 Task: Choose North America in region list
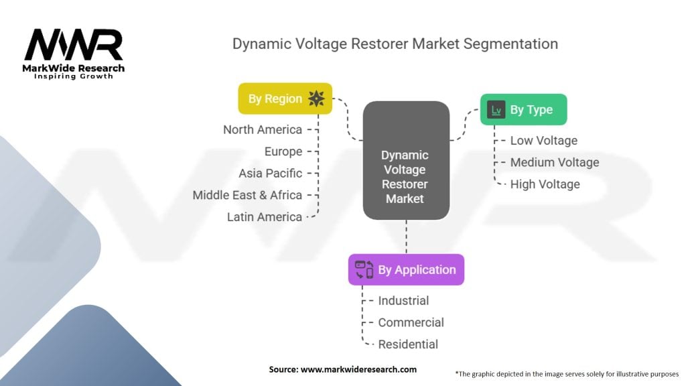(x=263, y=130)
